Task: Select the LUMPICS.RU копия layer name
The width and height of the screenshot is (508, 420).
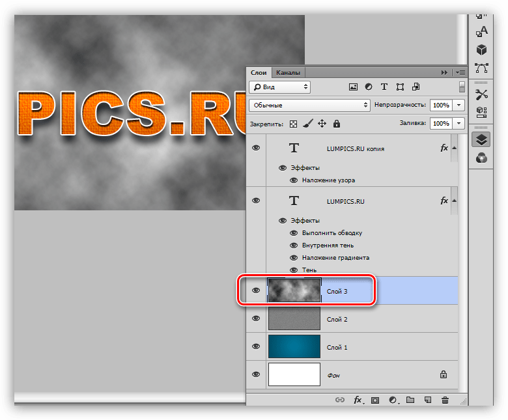Action: pos(356,149)
